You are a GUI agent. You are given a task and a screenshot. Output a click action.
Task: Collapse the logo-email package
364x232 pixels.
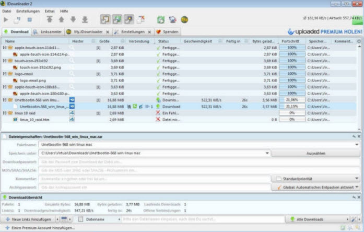(x=5, y=74)
